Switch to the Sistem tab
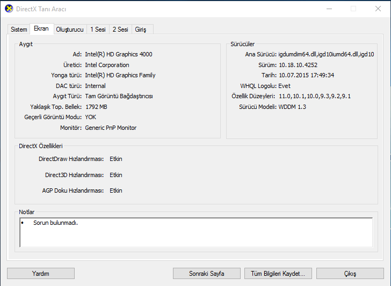Viewport: 391px width, 286px height. (x=19, y=30)
